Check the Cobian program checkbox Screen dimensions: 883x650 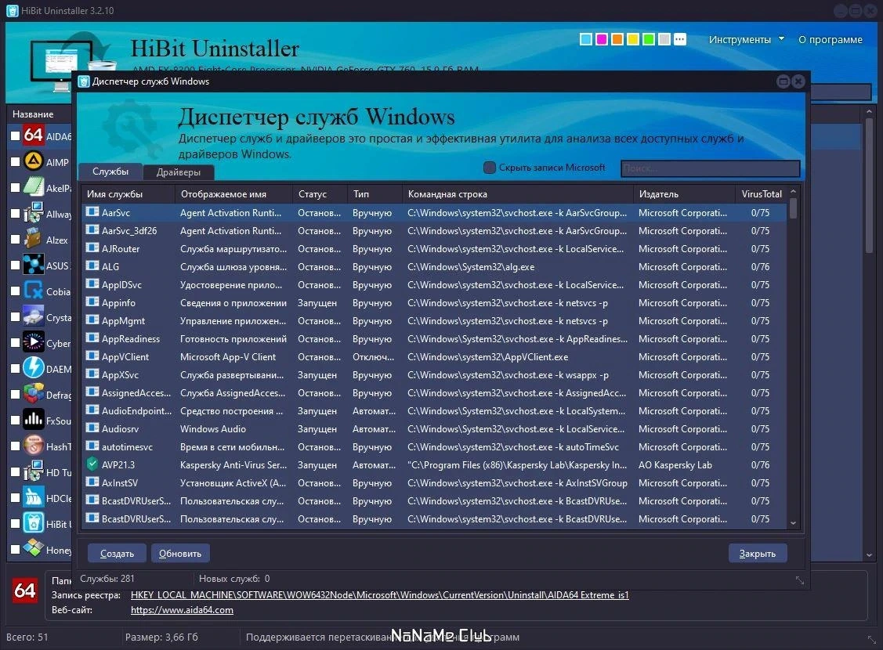tap(15, 291)
